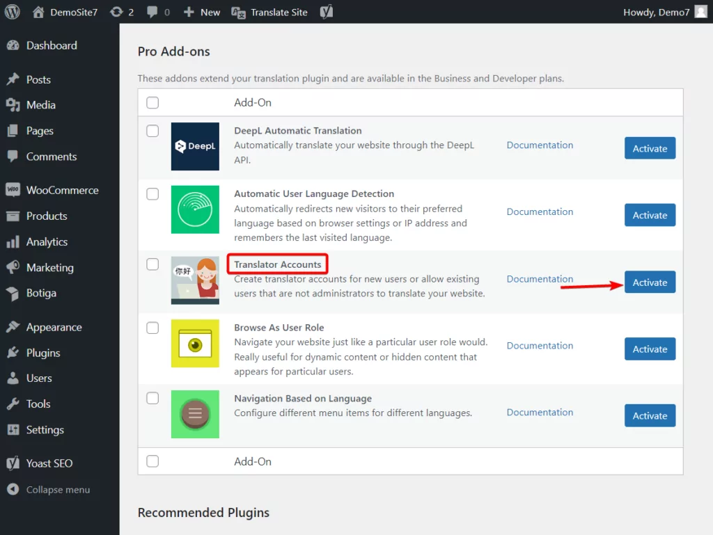Activate Navigation Based on Language add-on

pos(650,415)
